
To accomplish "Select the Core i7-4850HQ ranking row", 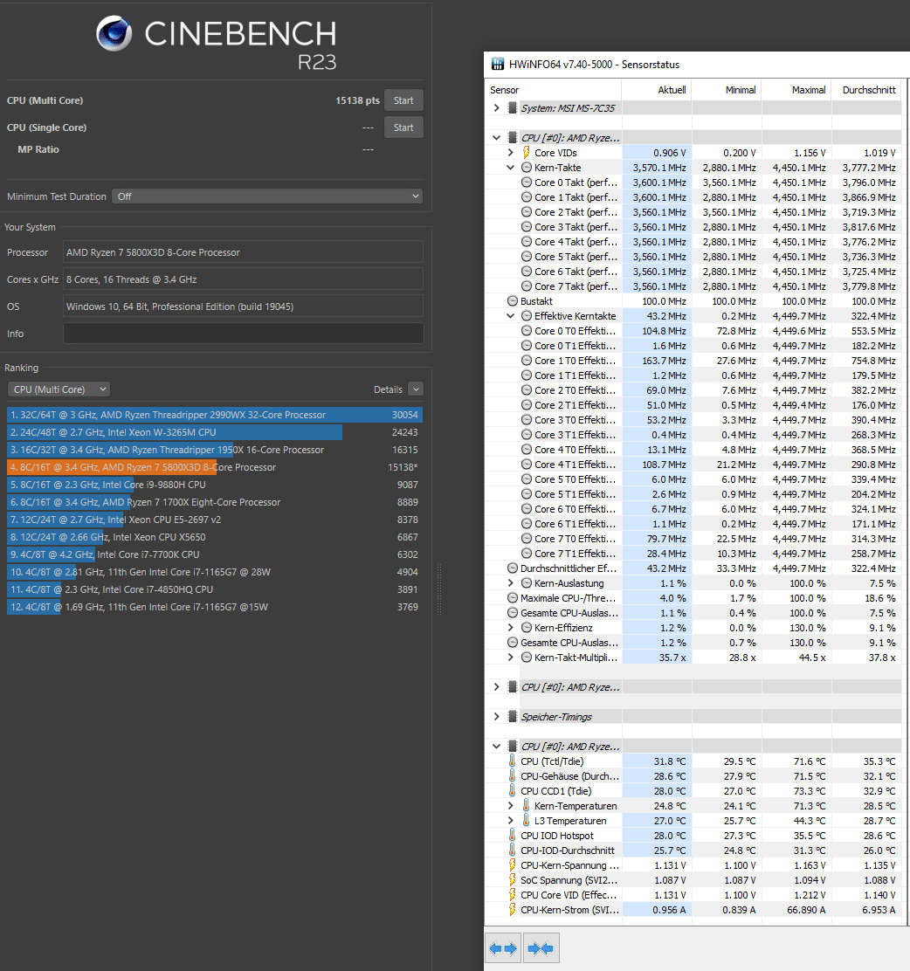I will [x=215, y=589].
